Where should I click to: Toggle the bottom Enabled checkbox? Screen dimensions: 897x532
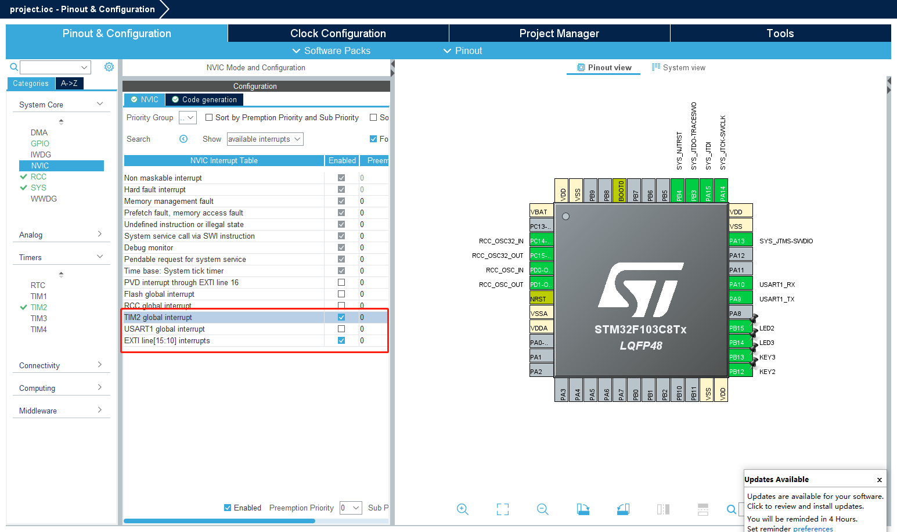pyautogui.click(x=228, y=508)
